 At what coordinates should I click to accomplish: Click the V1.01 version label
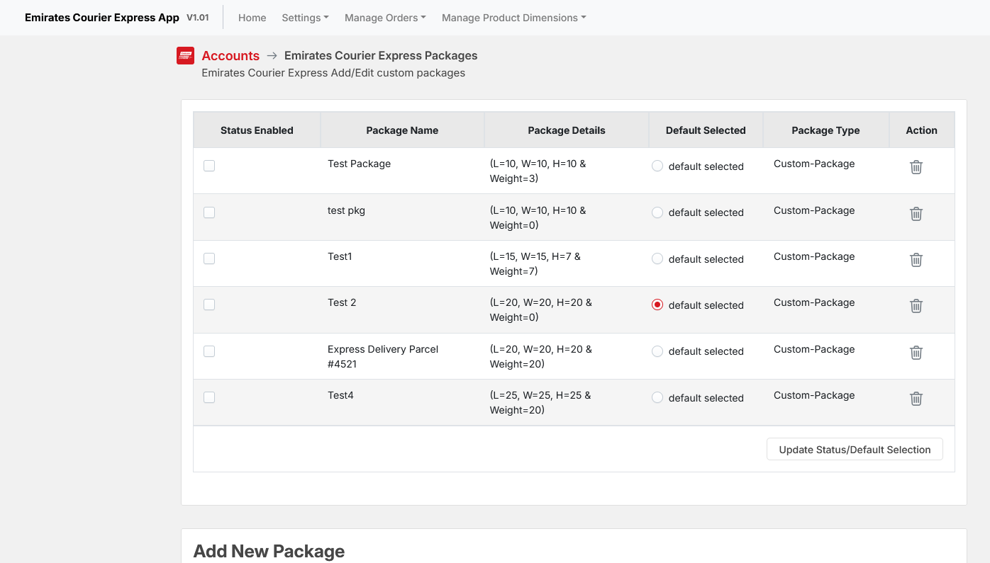[x=197, y=18]
